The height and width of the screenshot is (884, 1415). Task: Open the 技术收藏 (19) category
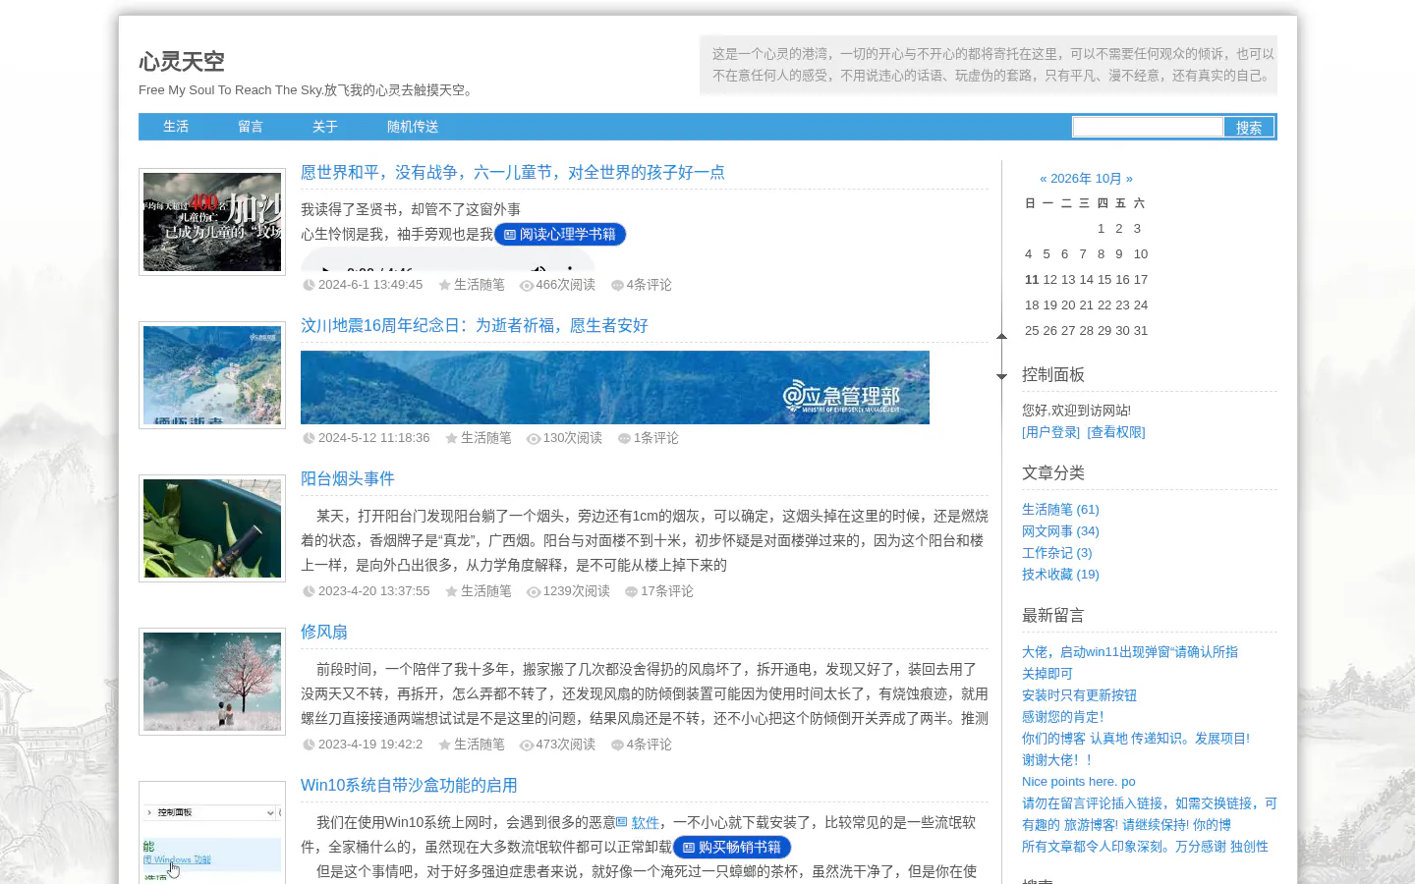1060,575
